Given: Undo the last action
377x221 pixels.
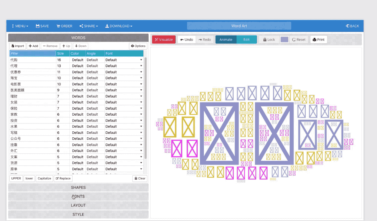Looking at the screenshot, I should (x=187, y=39).
